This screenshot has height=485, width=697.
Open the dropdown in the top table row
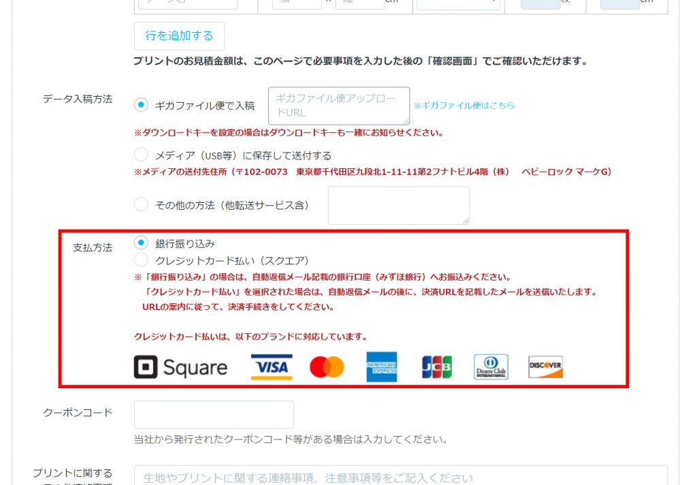pos(458,3)
